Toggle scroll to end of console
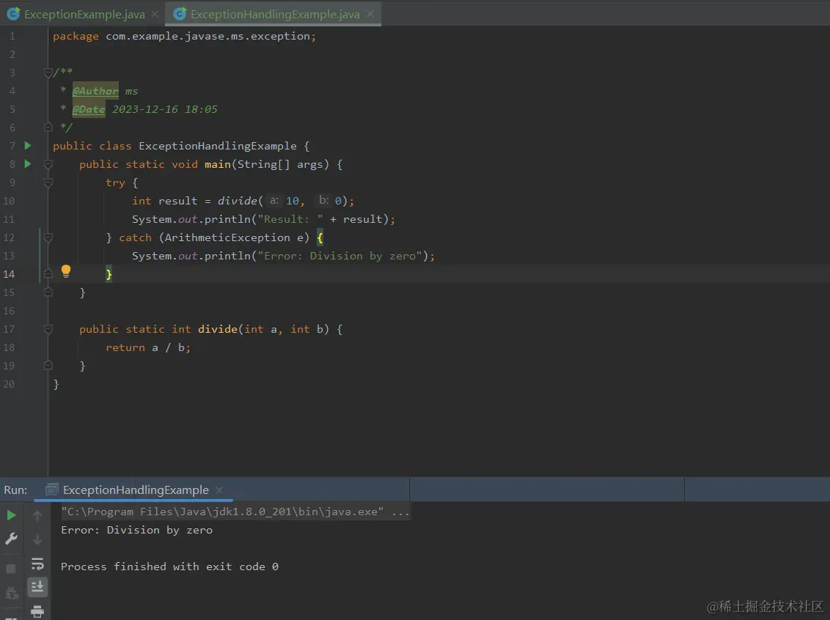Image resolution: width=830 pixels, height=620 pixels. (x=37, y=587)
